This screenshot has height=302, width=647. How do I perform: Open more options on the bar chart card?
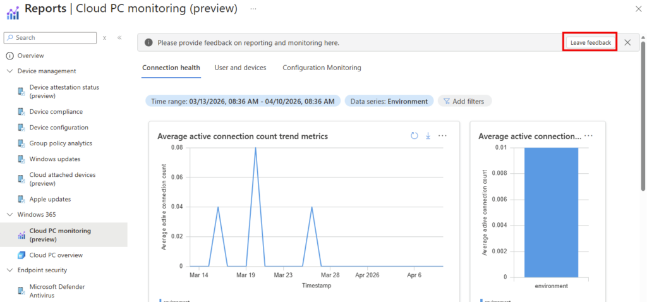pos(588,136)
